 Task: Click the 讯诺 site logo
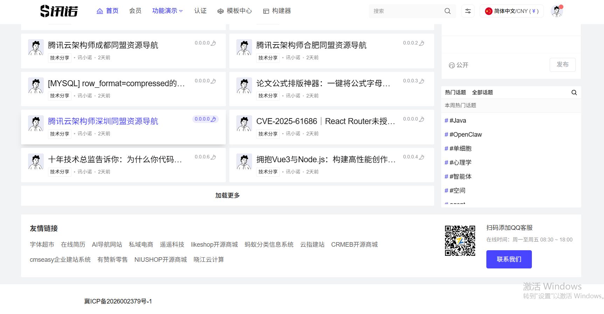tap(59, 11)
